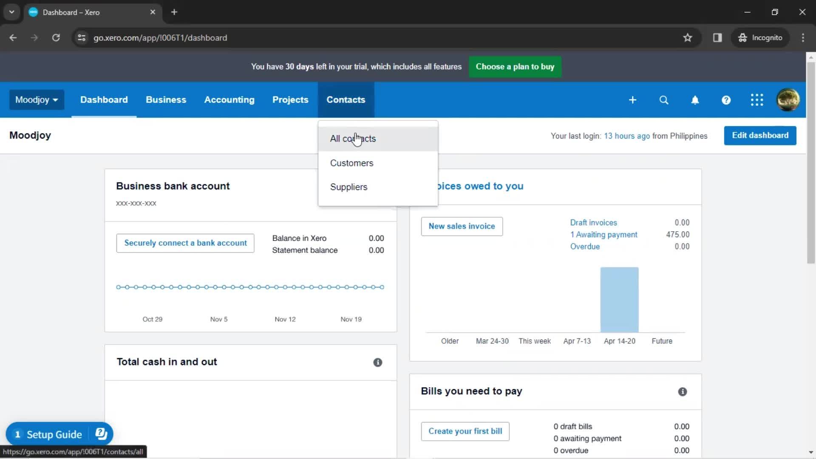816x459 pixels.
Task: Click the browser address bar URL
Action: coord(160,38)
